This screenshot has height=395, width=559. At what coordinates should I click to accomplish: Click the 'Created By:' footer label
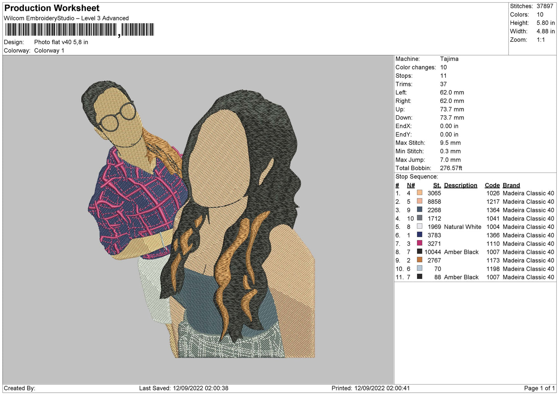tap(19, 388)
